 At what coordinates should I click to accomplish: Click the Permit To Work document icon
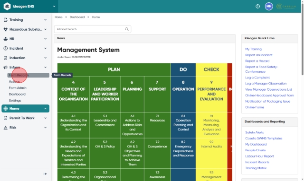tap(5, 118)
